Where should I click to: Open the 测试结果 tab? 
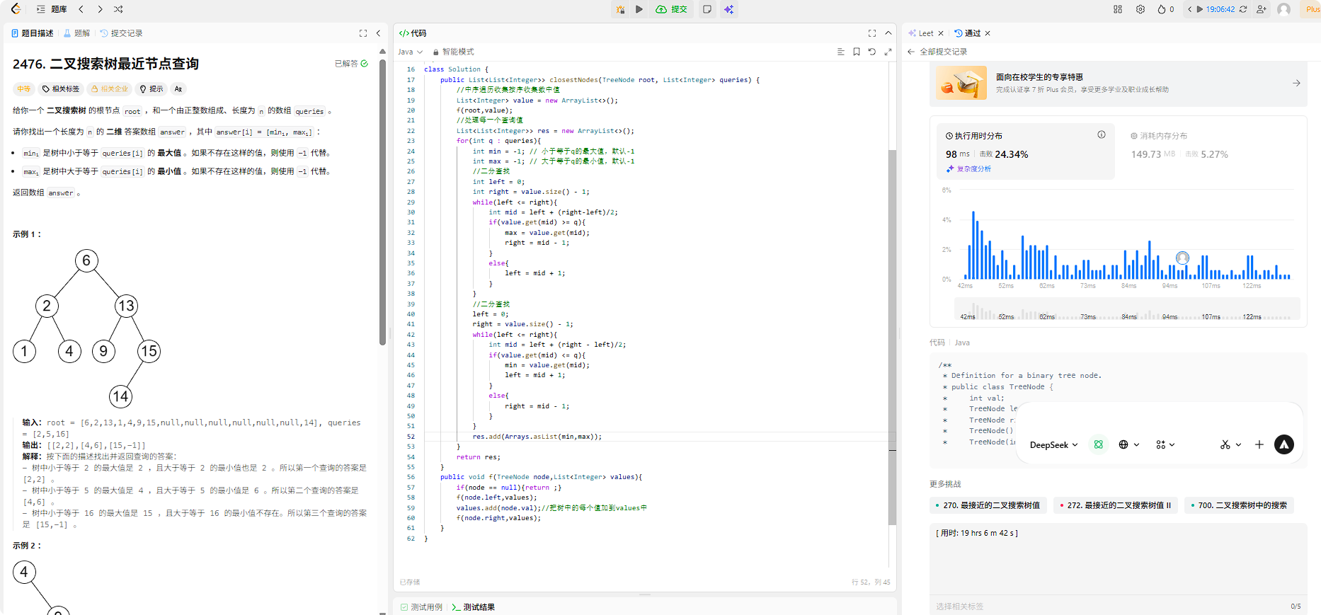point(473,607)
